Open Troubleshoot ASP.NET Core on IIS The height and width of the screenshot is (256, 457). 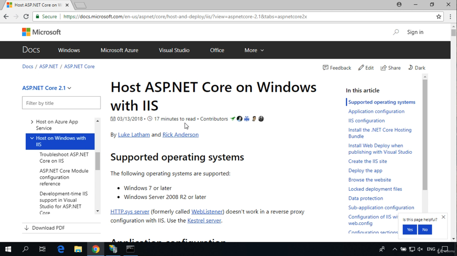64,158
